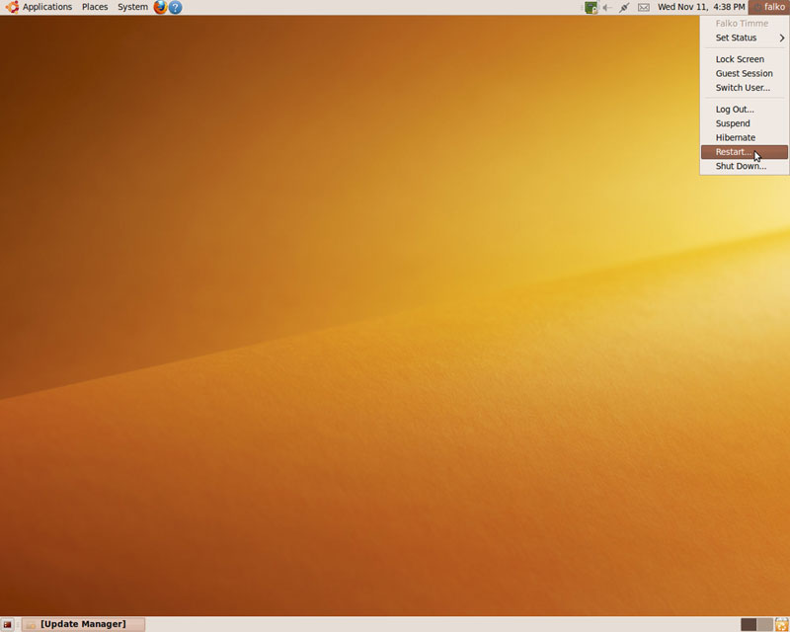
Task: Open the volume speaker applet
Action: tap(607, 7)
